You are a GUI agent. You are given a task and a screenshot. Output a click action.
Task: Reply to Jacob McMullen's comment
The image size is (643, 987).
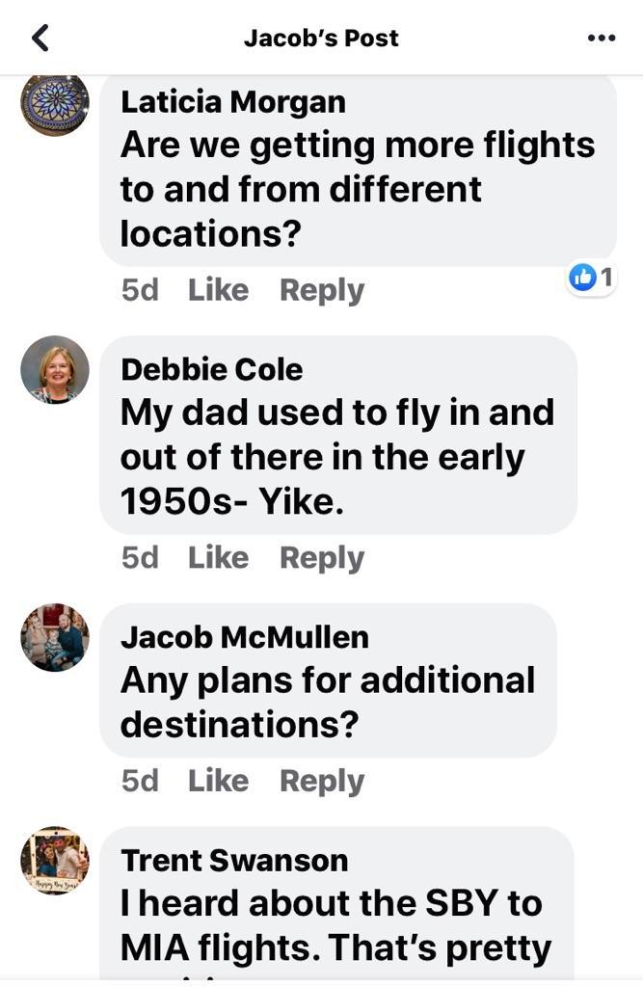[322, 781]
